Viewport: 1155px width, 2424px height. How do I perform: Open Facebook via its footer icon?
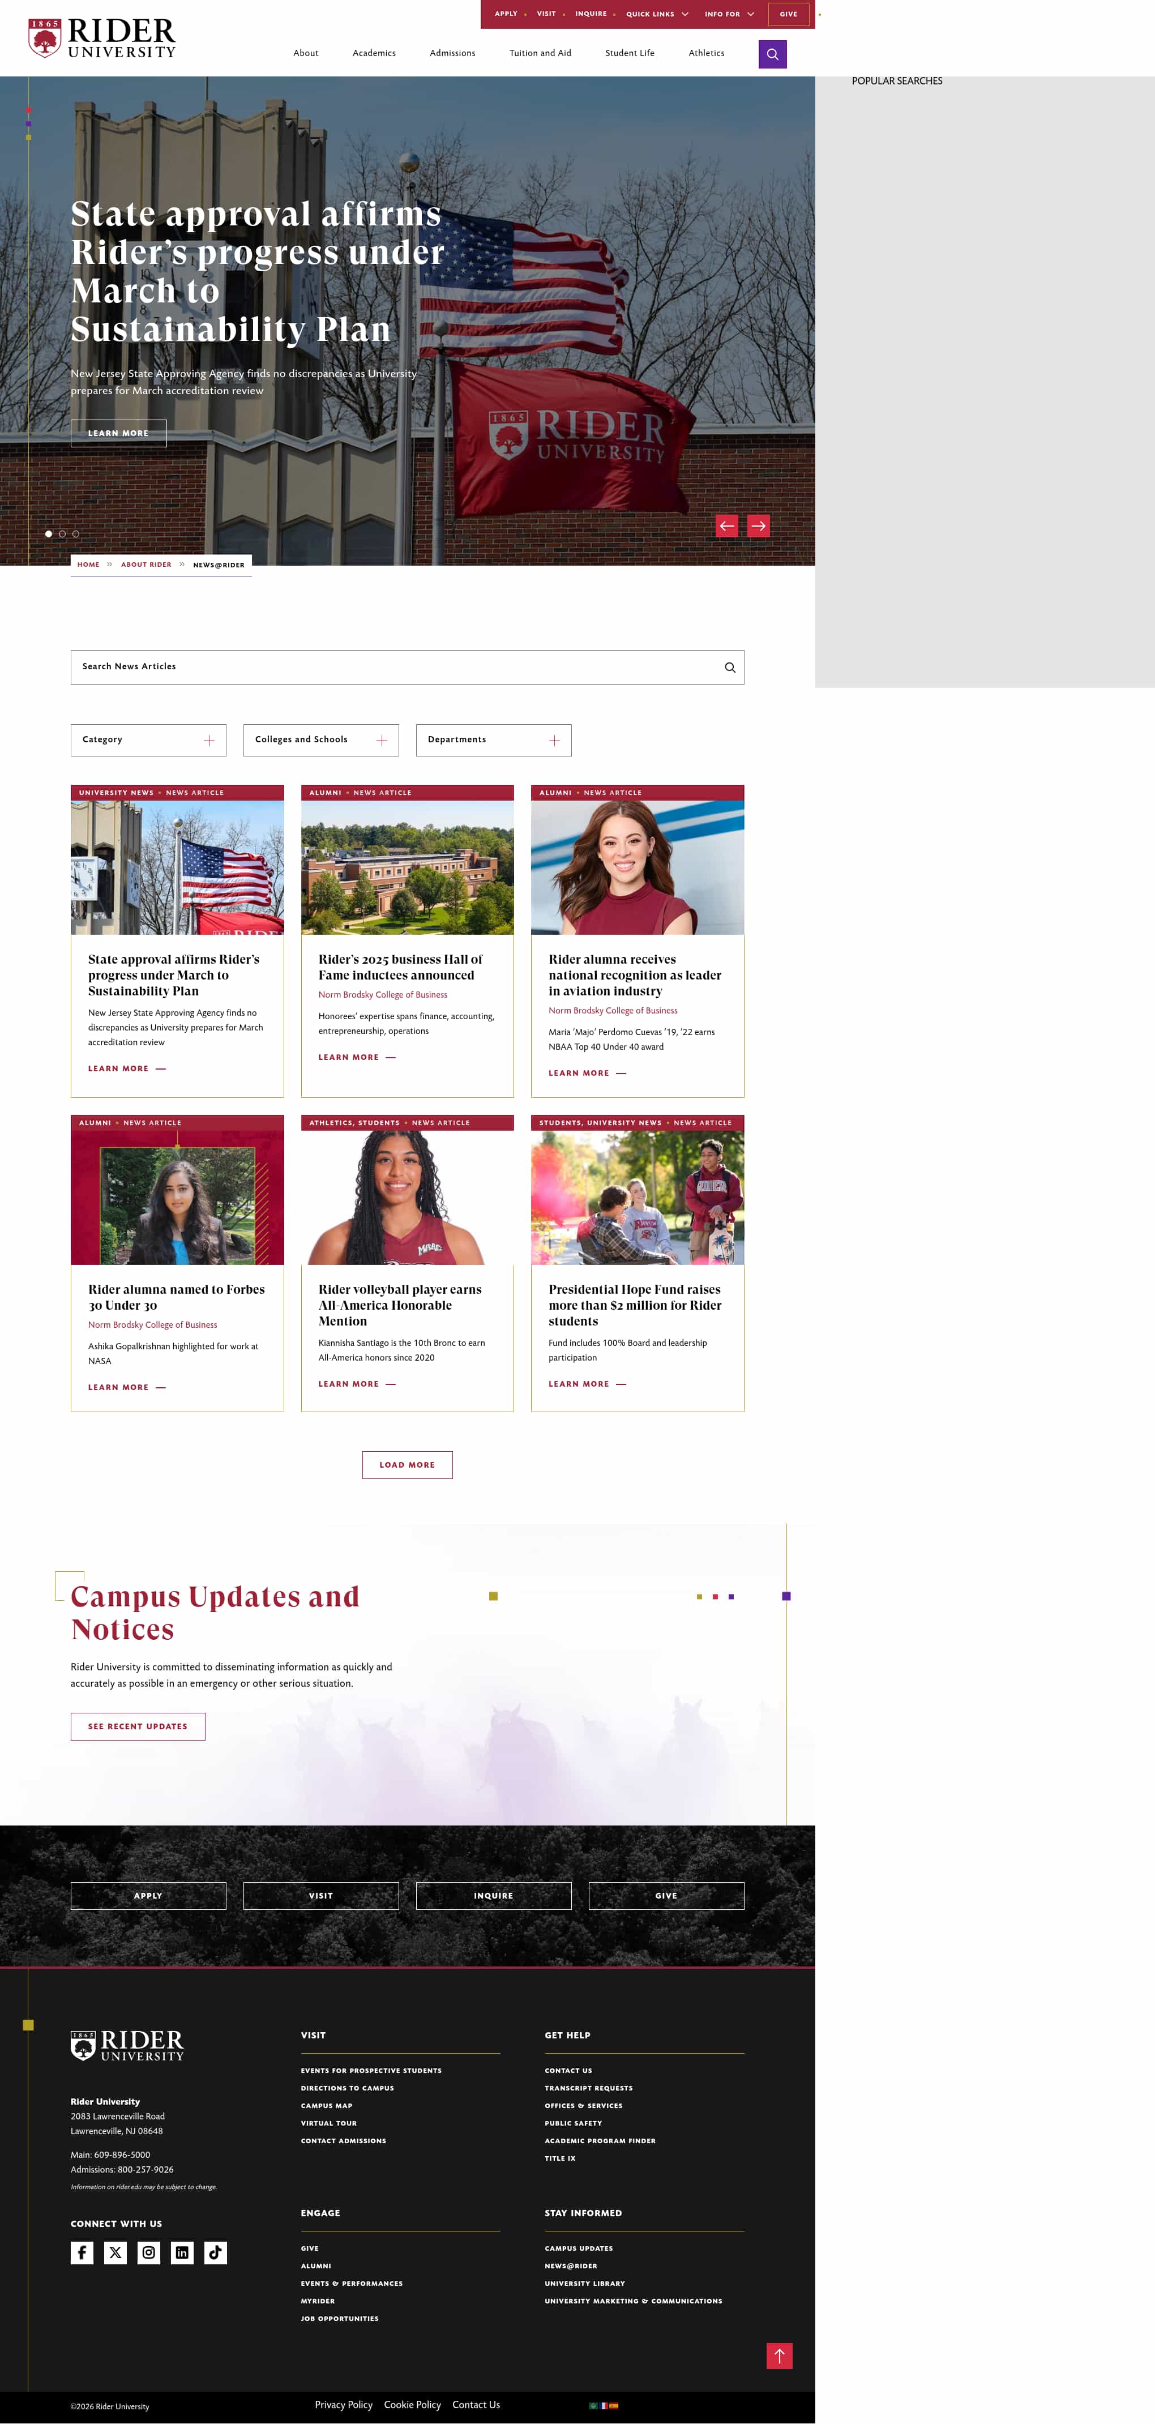click(x=82, y=2253)
